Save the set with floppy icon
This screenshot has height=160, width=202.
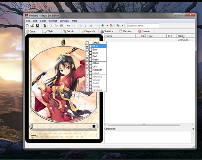(x=38, y=26)
